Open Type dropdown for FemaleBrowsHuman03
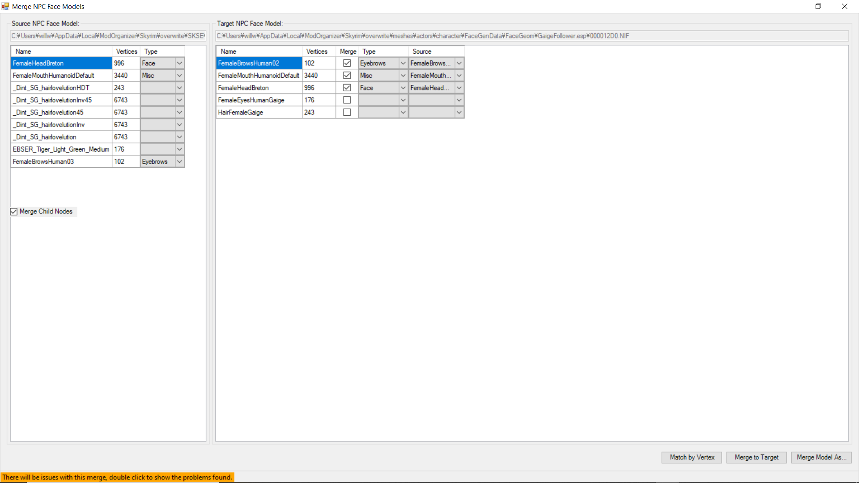The width and height of the screenshot is (859, 483). (x=179, y=161)
